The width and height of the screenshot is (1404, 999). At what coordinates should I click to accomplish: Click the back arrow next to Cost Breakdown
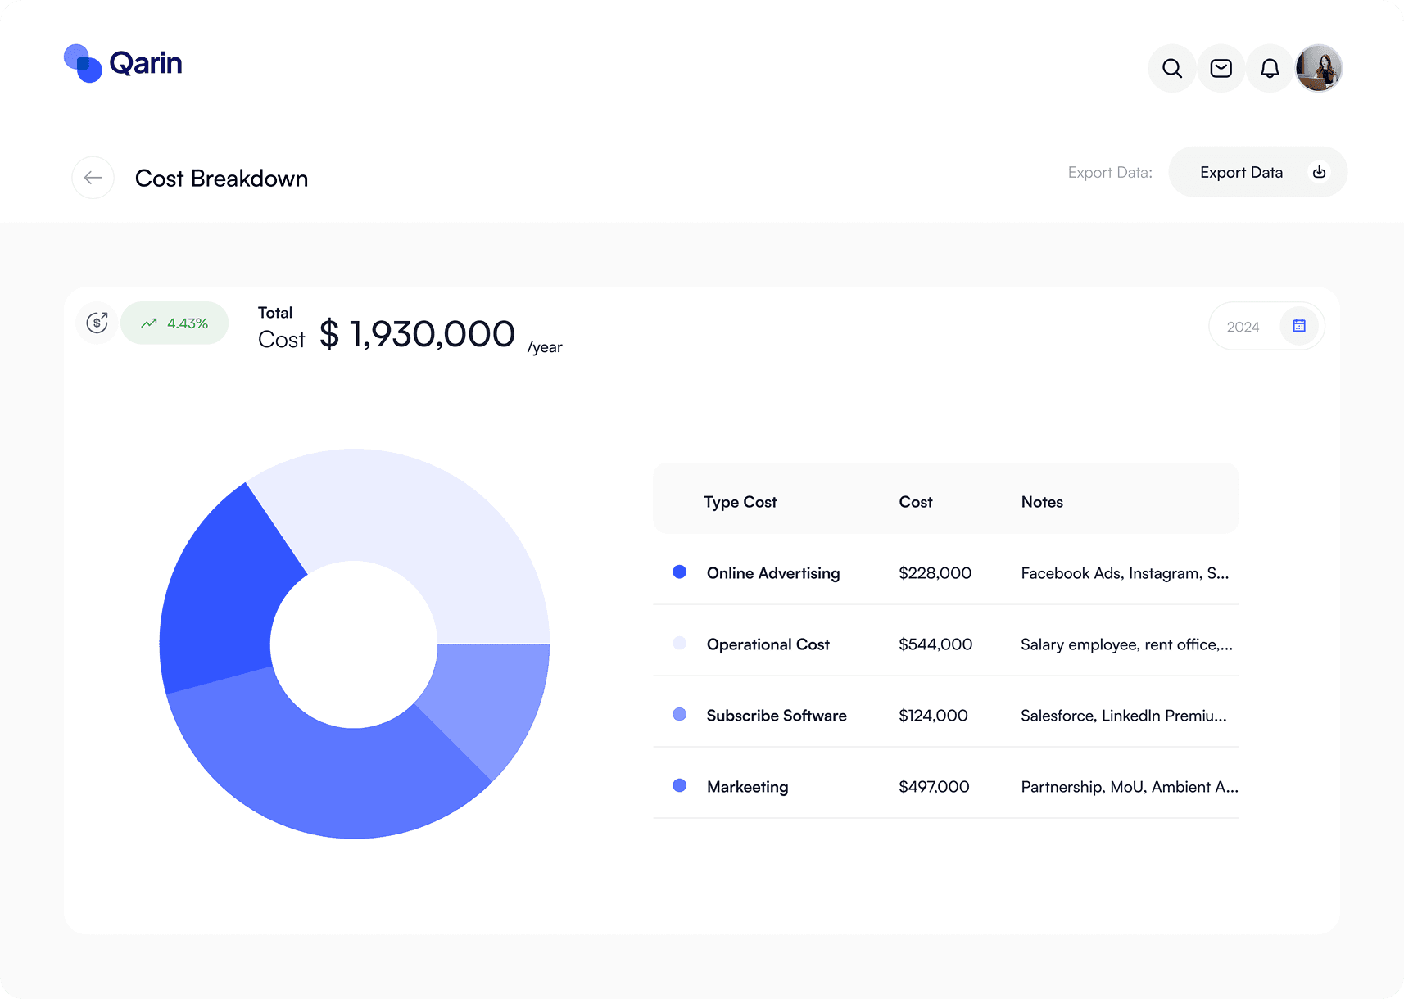tap(93, 178)
